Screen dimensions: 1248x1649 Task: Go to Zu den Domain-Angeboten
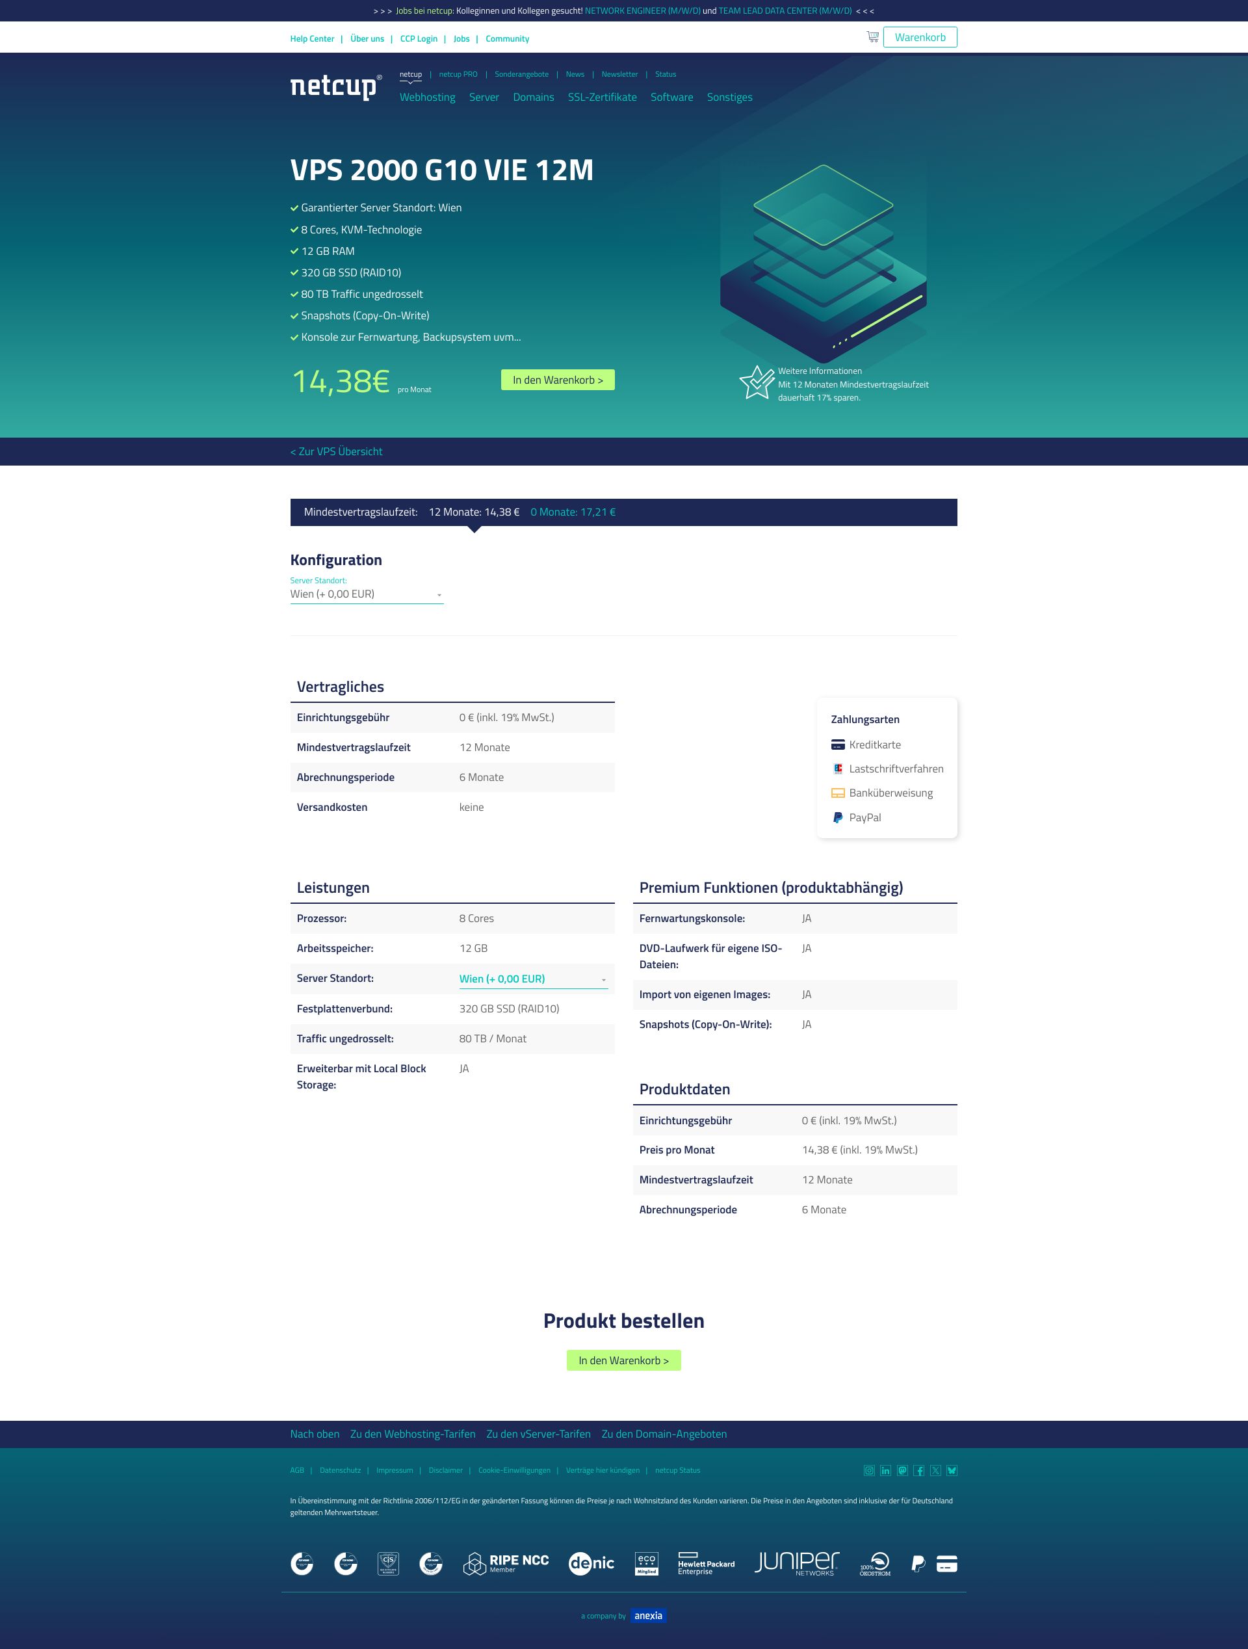click(x=664, y=1434)
